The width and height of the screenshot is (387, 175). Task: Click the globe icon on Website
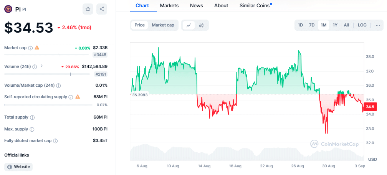coord(10,167)
